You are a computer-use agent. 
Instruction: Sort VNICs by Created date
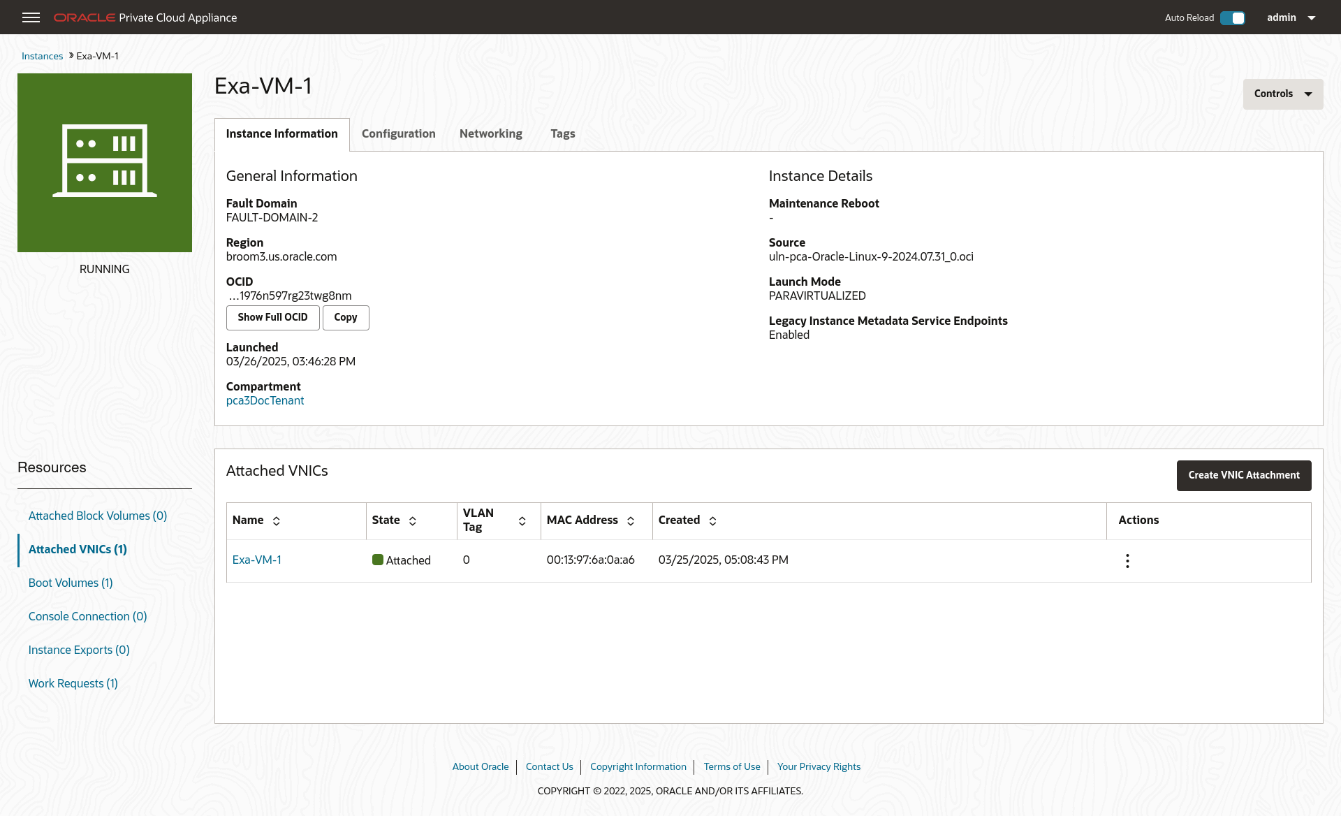point(712,521)
